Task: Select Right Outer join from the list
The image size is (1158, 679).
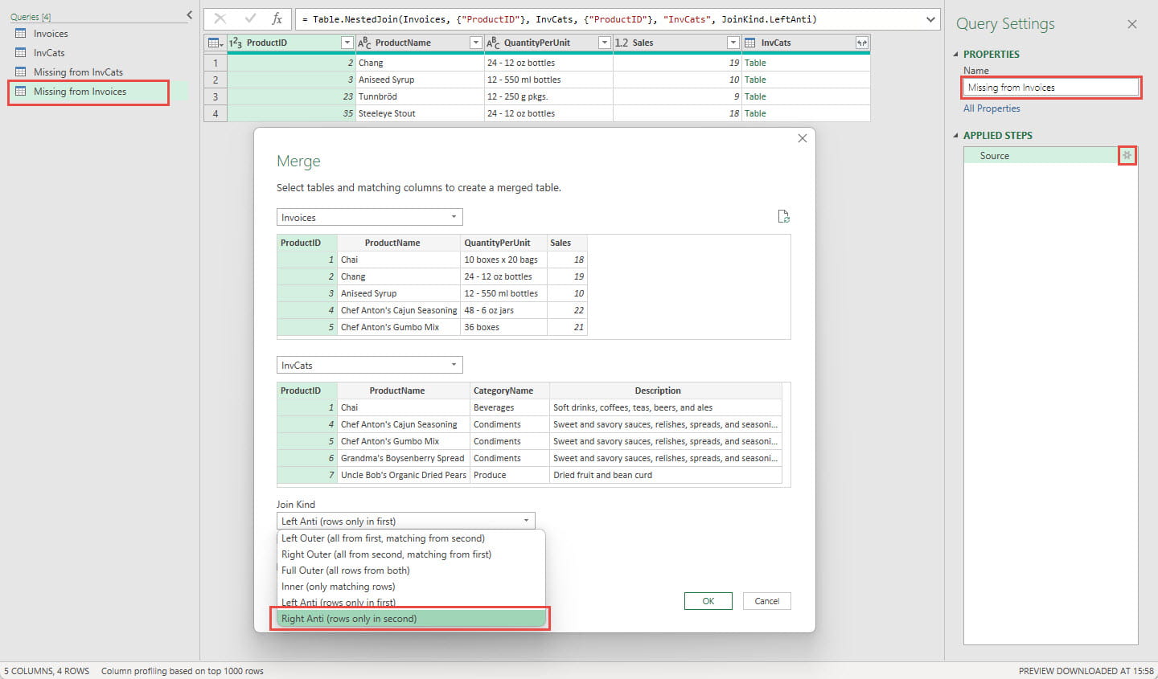Action: pyautogui.click(x=387, y=554)
